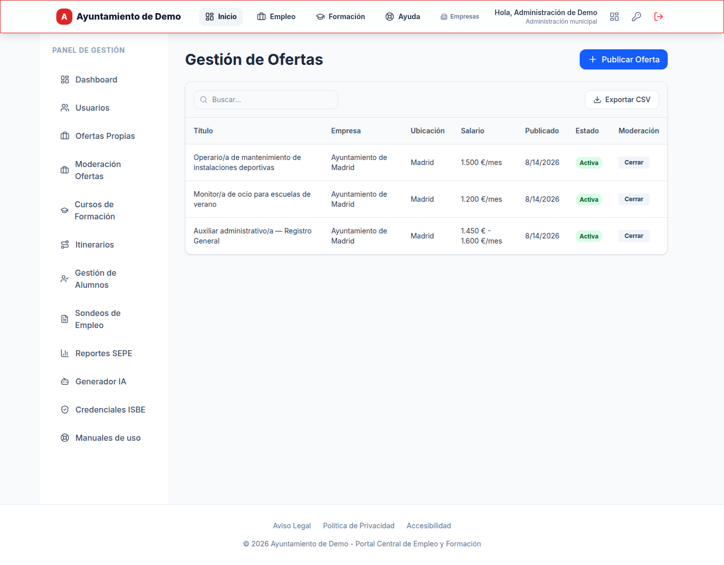
Task: Click the Reportes SEPE chart icon
Action: point(65,353)
